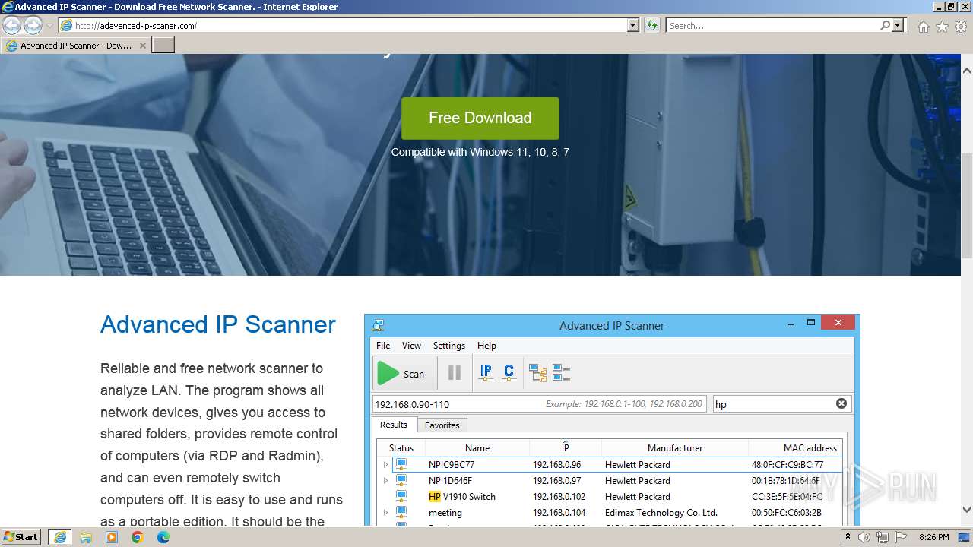This screenshot has width=973, height=547.
Task: Launch Google Chrome from the taskbar
Action: point(138,537)
